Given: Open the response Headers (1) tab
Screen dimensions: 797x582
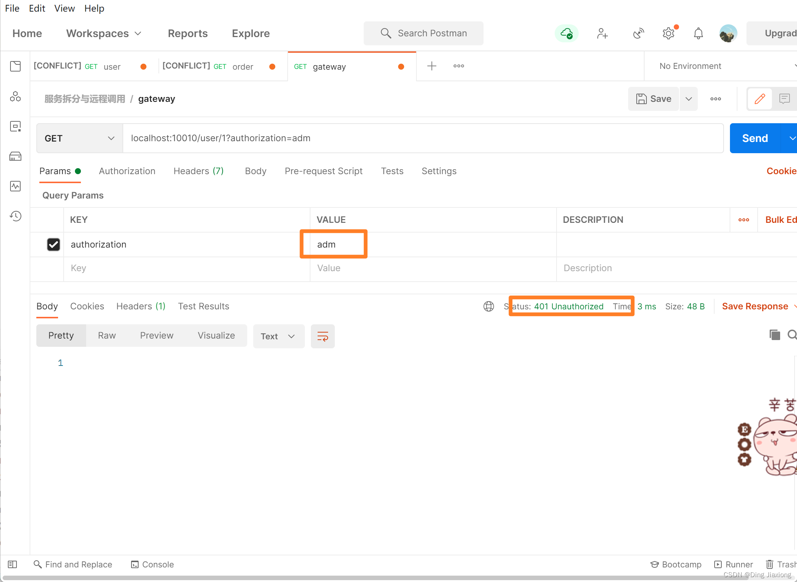Looking at the screenshot, I should coord(141,306).
